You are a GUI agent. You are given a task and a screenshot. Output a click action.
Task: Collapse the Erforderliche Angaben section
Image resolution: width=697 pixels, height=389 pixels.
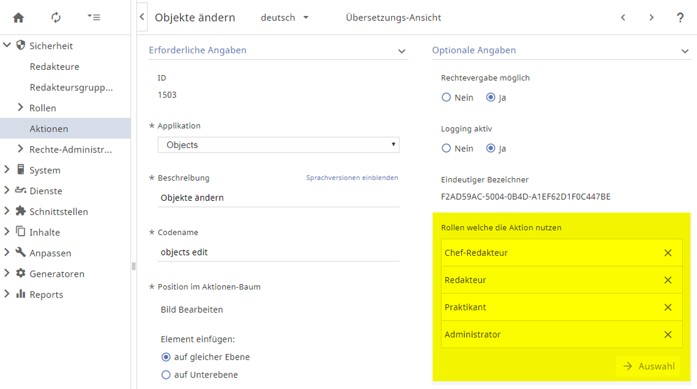click(x=402, y=51)
